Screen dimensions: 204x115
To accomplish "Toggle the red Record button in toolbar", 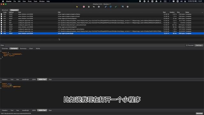I will [84, 7].
